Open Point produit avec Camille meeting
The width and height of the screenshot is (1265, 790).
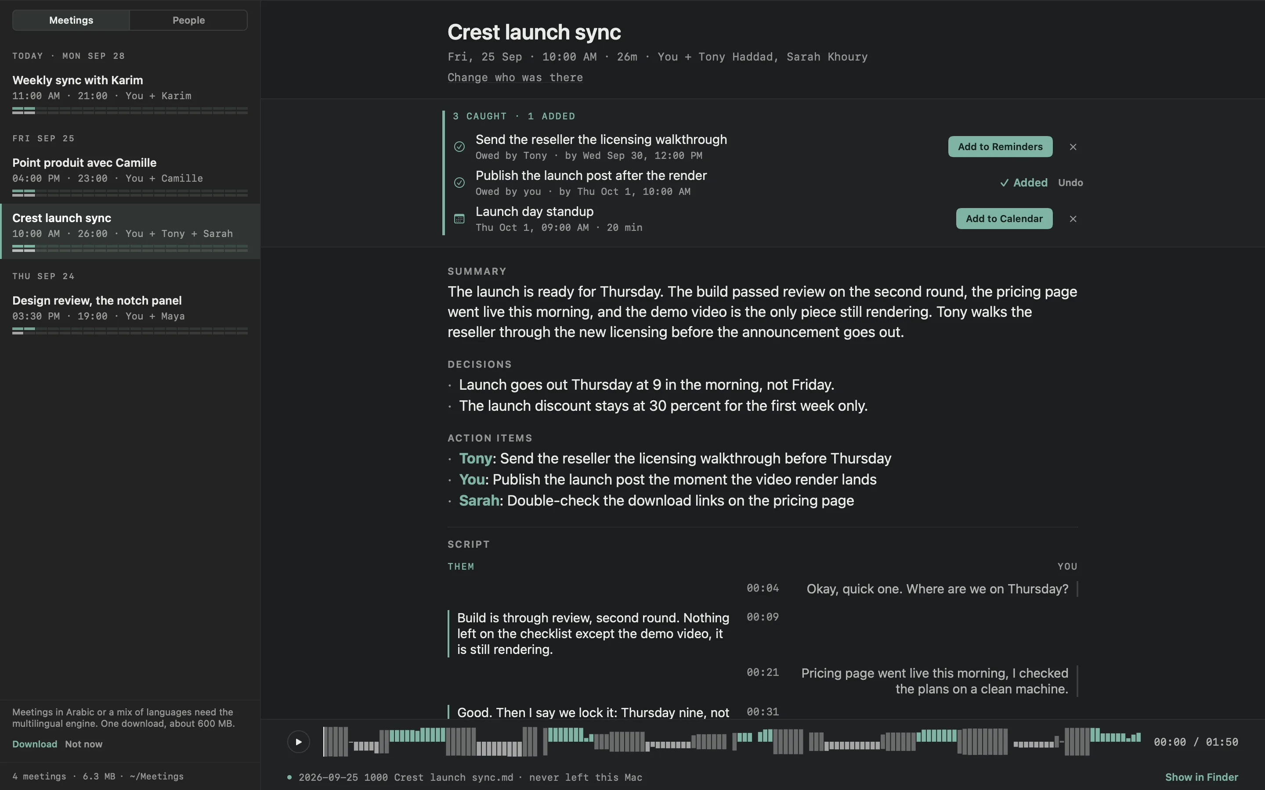coord(130,176)
